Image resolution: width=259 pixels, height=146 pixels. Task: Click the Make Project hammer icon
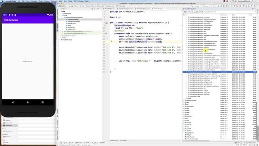[192, 6]
